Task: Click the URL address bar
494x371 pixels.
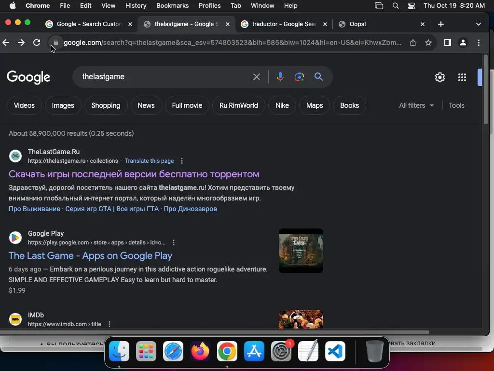Action: tap(233, 43)
